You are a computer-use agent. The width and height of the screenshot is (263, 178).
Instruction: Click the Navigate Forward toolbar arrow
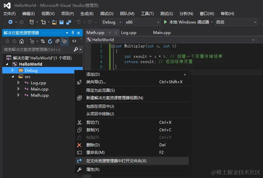[22, 22]
